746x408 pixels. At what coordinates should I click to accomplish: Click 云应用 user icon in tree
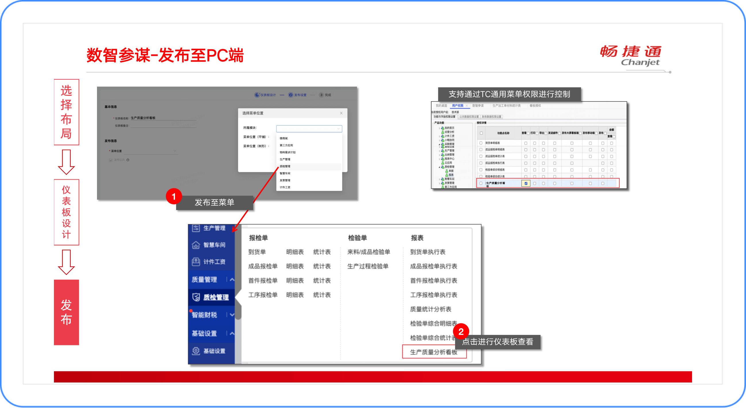442,163
